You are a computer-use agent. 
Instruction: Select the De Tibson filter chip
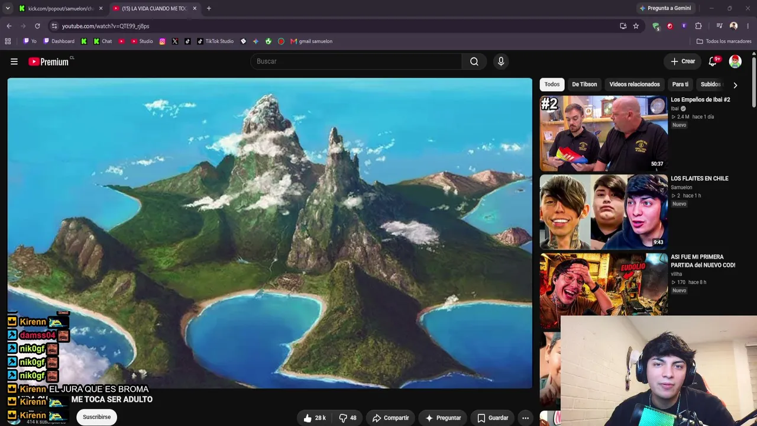click(584, 85)
